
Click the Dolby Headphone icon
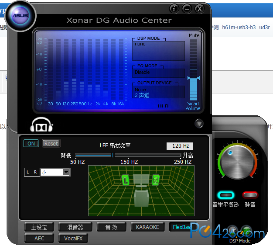pos(41,125)
